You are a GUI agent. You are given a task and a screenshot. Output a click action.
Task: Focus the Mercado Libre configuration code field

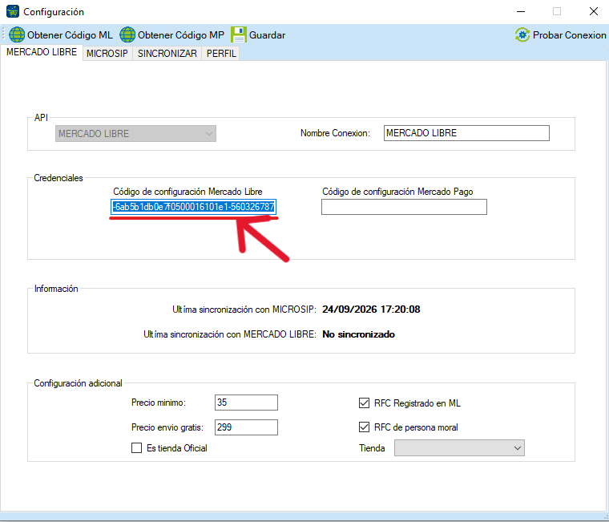(193, 207)
